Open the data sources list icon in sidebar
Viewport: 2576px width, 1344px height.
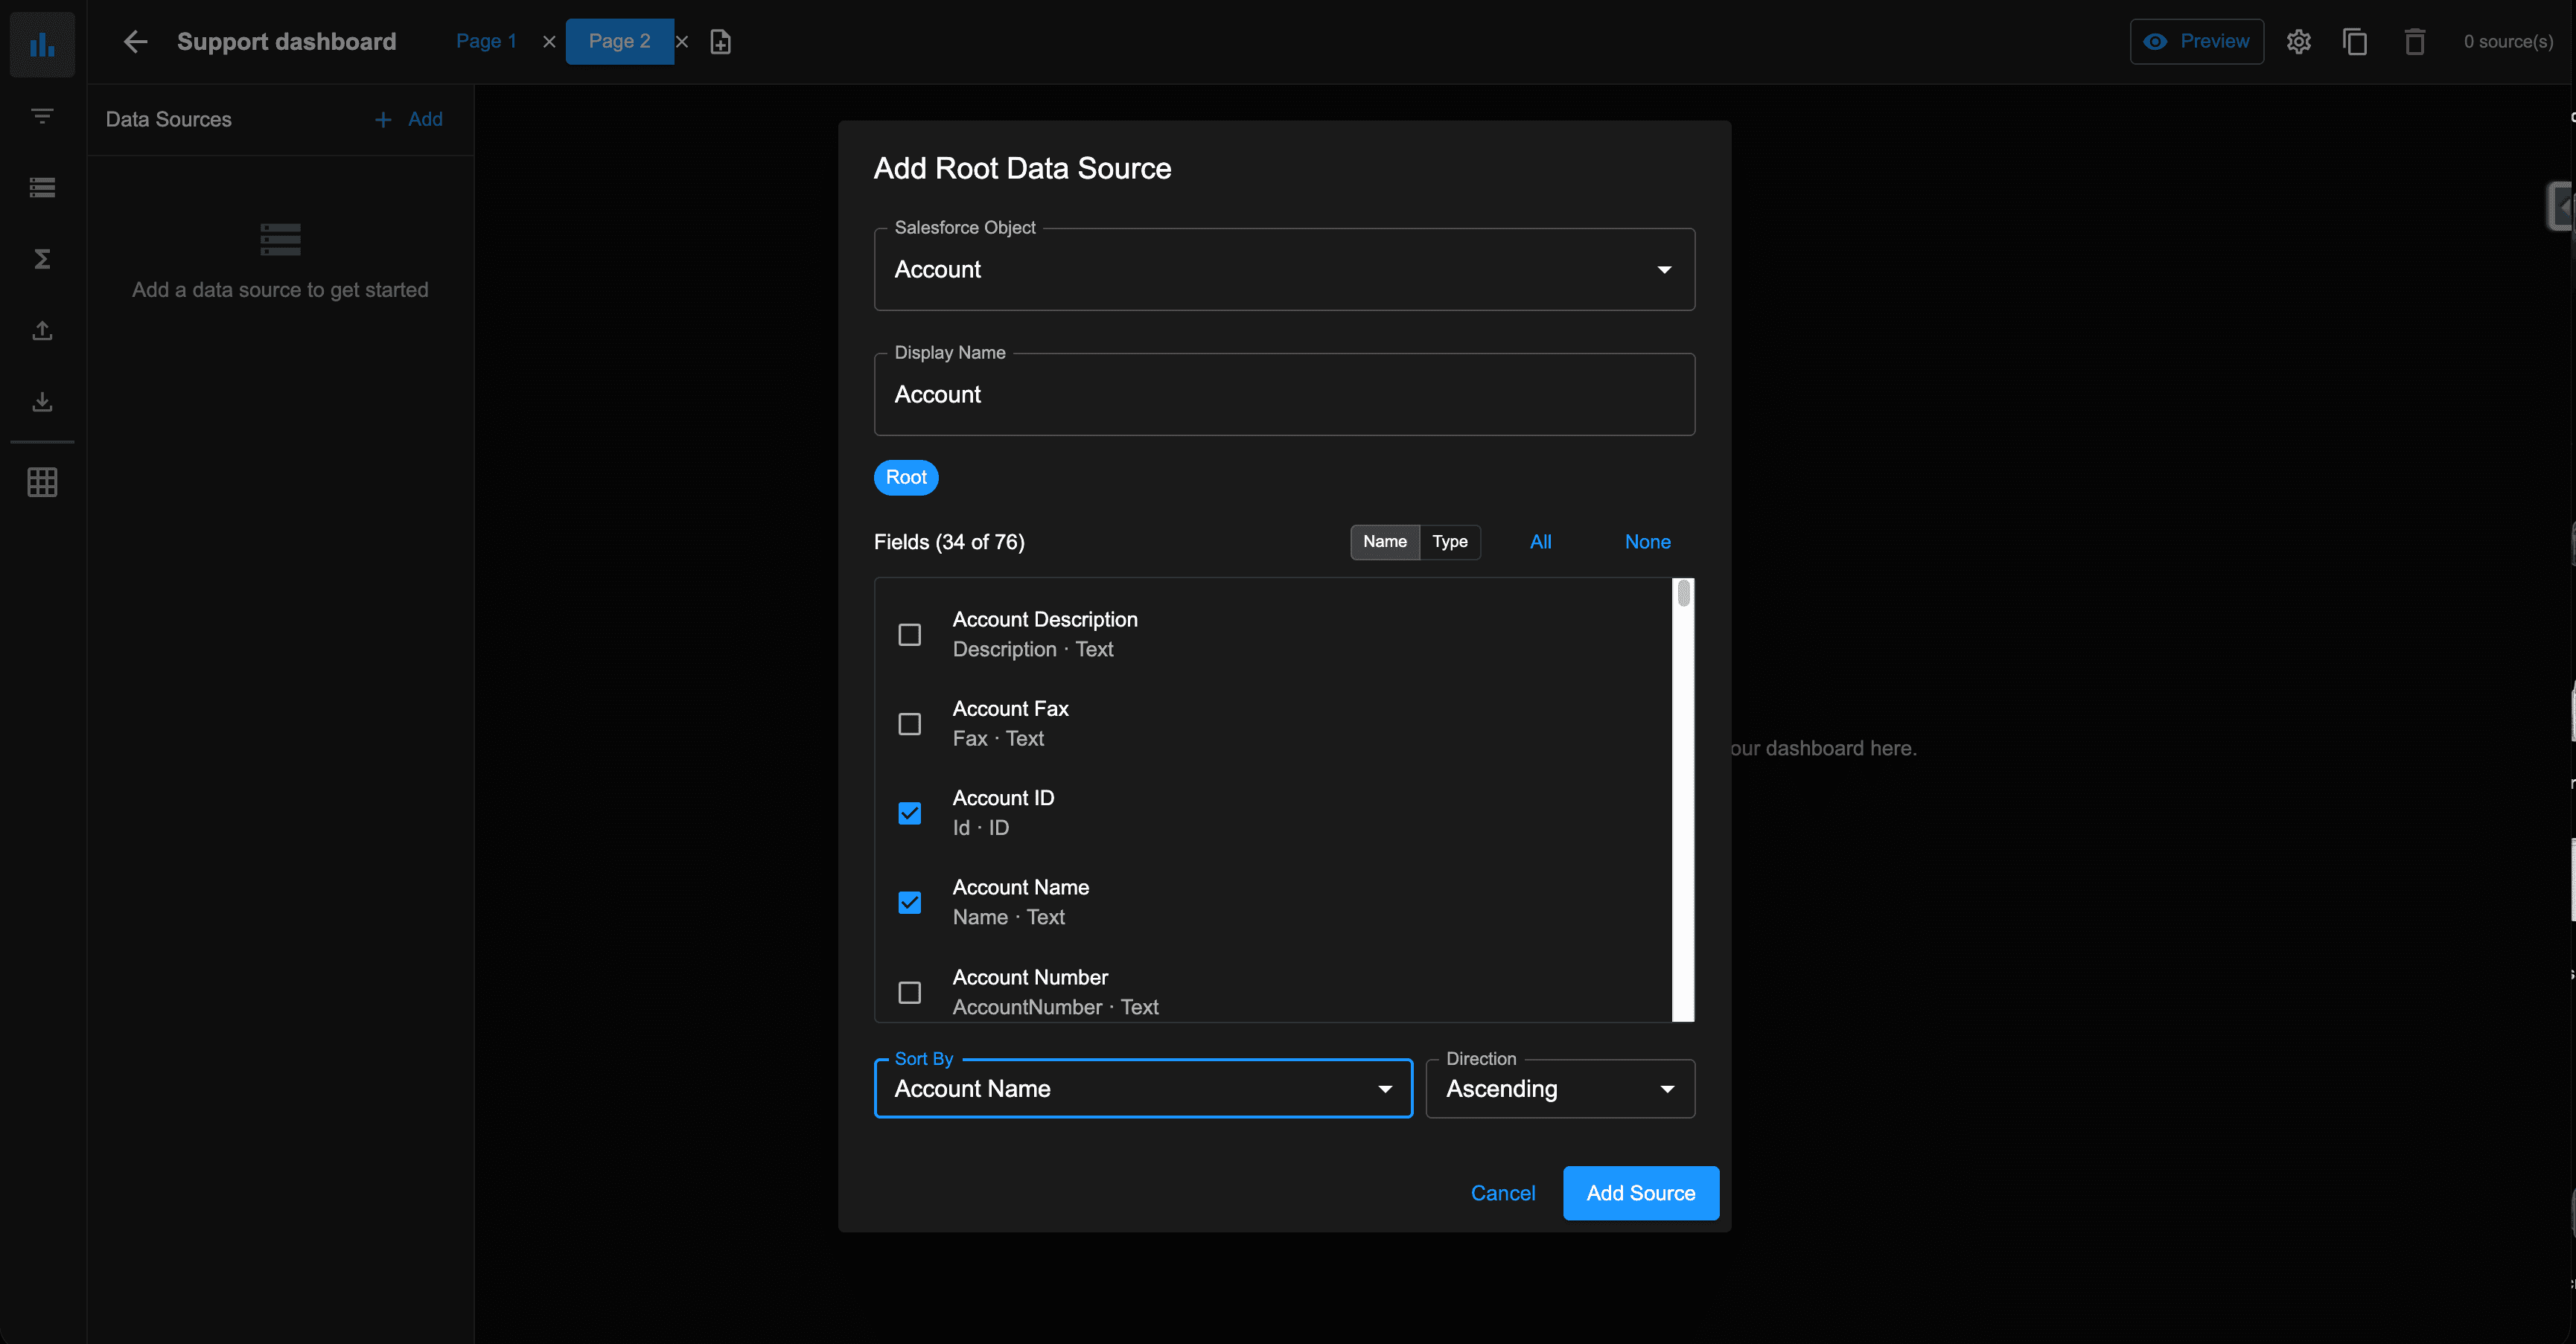[x=42, y=187]
